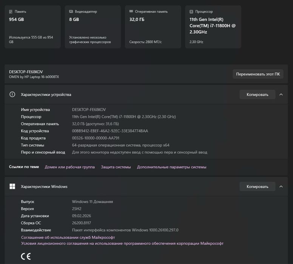This screenshot has height=264, width=293.
Task: Click the Windows logo beside Характеристики Windows
Action: click(12, 187)
